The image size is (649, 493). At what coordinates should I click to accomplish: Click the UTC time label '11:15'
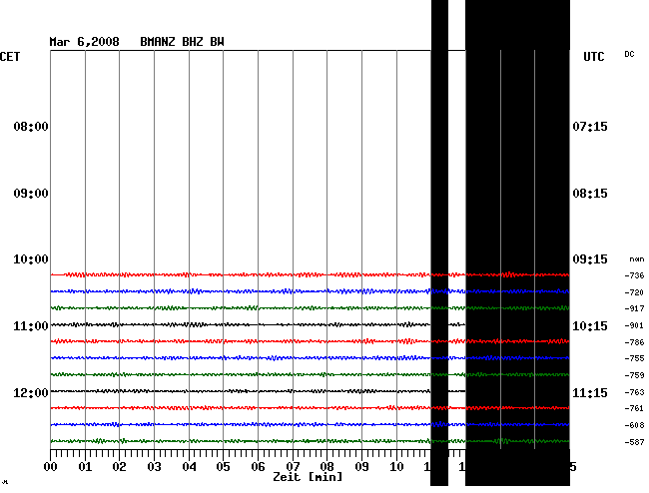[x=590, y=392]
